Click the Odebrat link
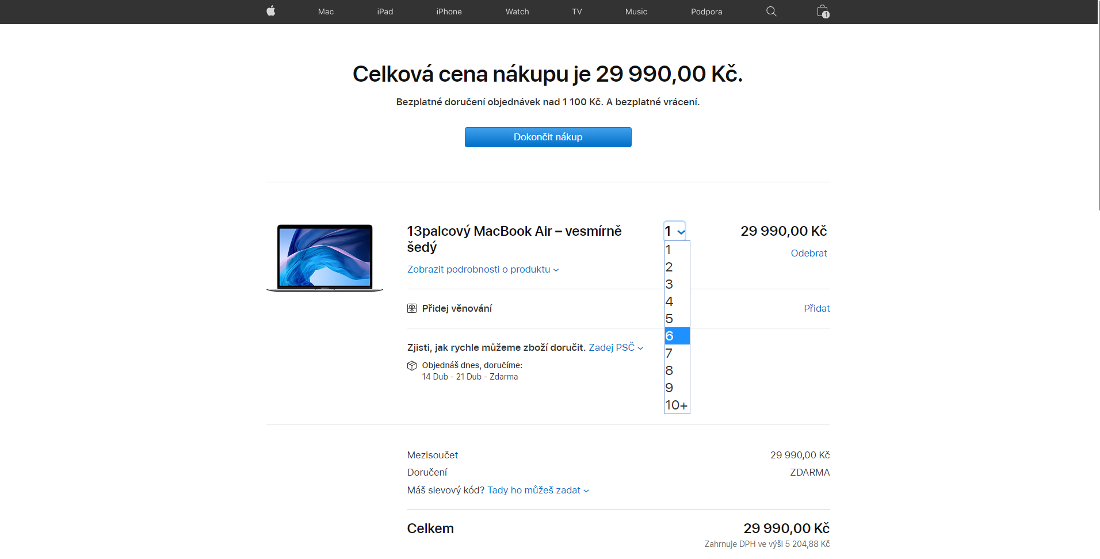This screenshot has height=559, width=1100. coord(808,253)
